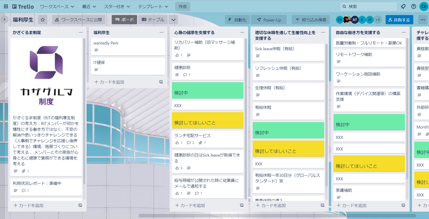Open the リフレッシュ休暇（有給） card
The height and width of the screenshot is (219, 429).
coord(288,72)
